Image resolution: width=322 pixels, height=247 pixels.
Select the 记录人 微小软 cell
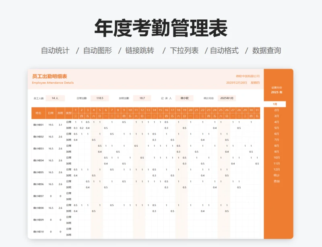184,98
